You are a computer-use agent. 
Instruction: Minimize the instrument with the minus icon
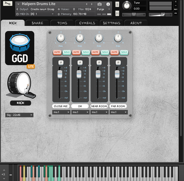pyautogui.click(x=176, y=5)
